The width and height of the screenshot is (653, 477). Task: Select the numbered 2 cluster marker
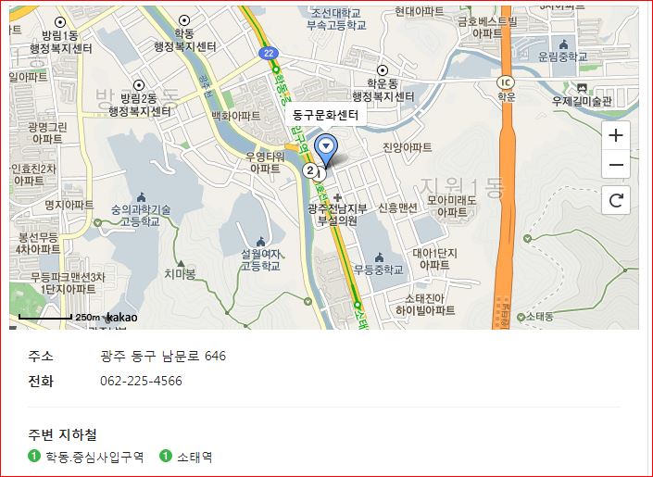point(309,170)
